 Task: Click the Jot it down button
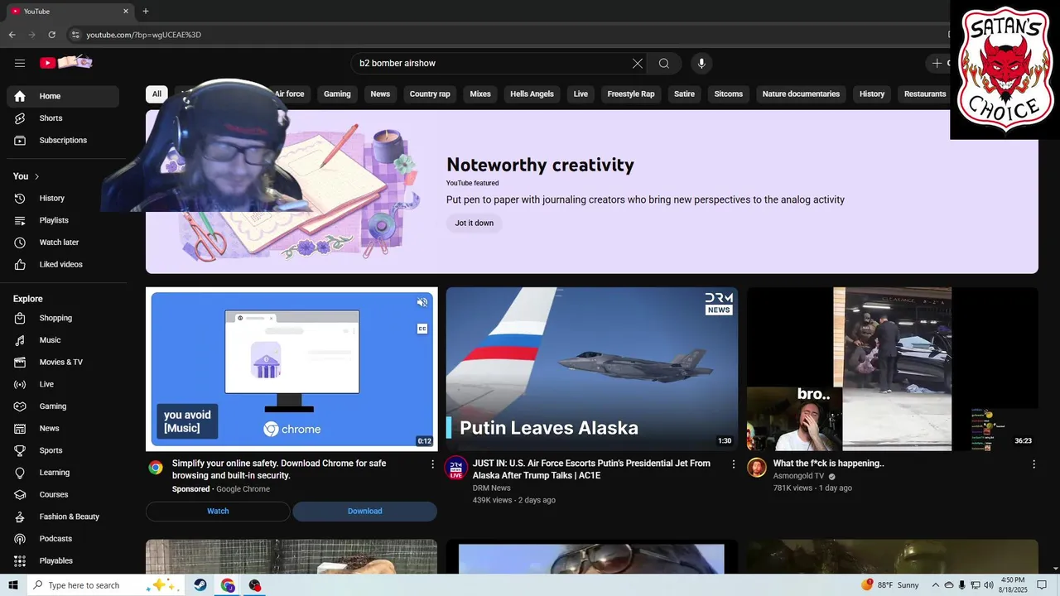(x=475, y=223)
